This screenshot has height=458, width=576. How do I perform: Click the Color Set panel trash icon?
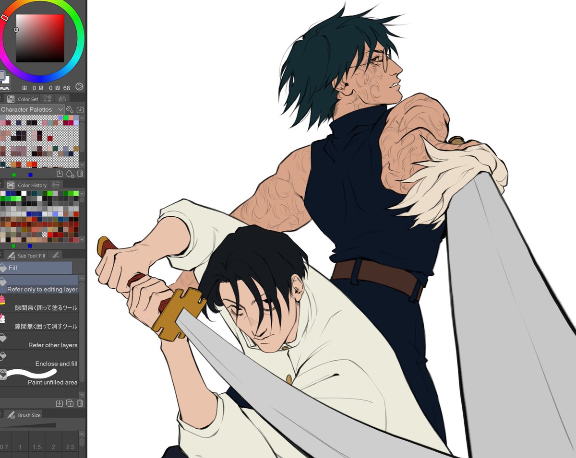coord(80,174)
